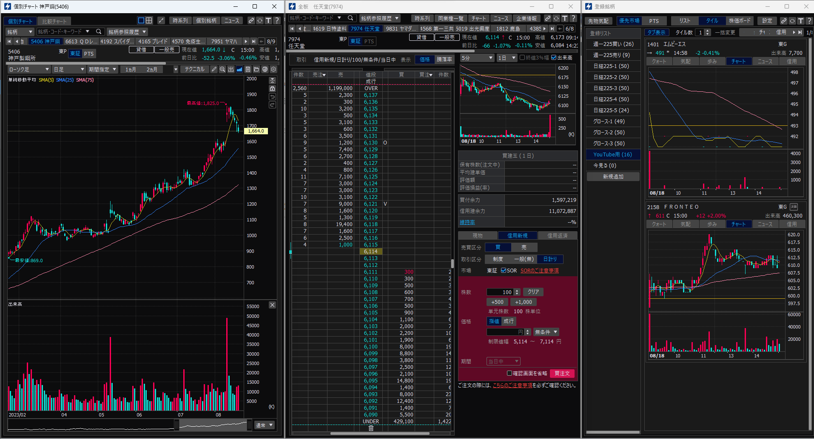814x439 pixels.
Task: Open the ローソク足 chart type dropdown
Action: tap(28, 69)
